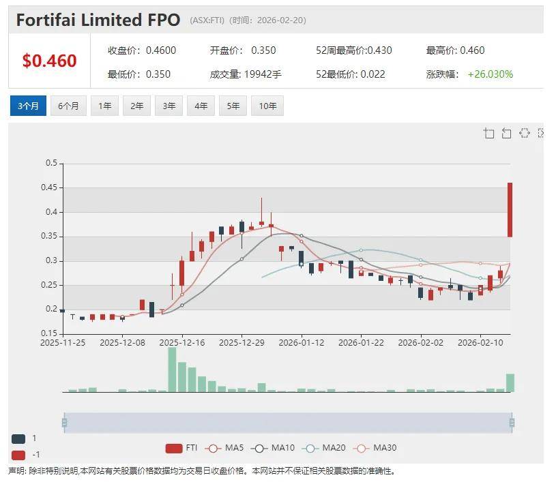Image resolution: width=556 pixels, height=482 pixels.
Task: Click the zoom reset back icon
Action: click(x=506, y=133)
